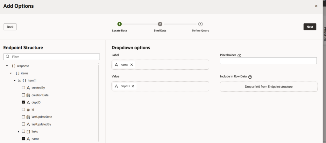Uncheck the deptID checkbox
326x143 pixels.
(x=23, y=103)
